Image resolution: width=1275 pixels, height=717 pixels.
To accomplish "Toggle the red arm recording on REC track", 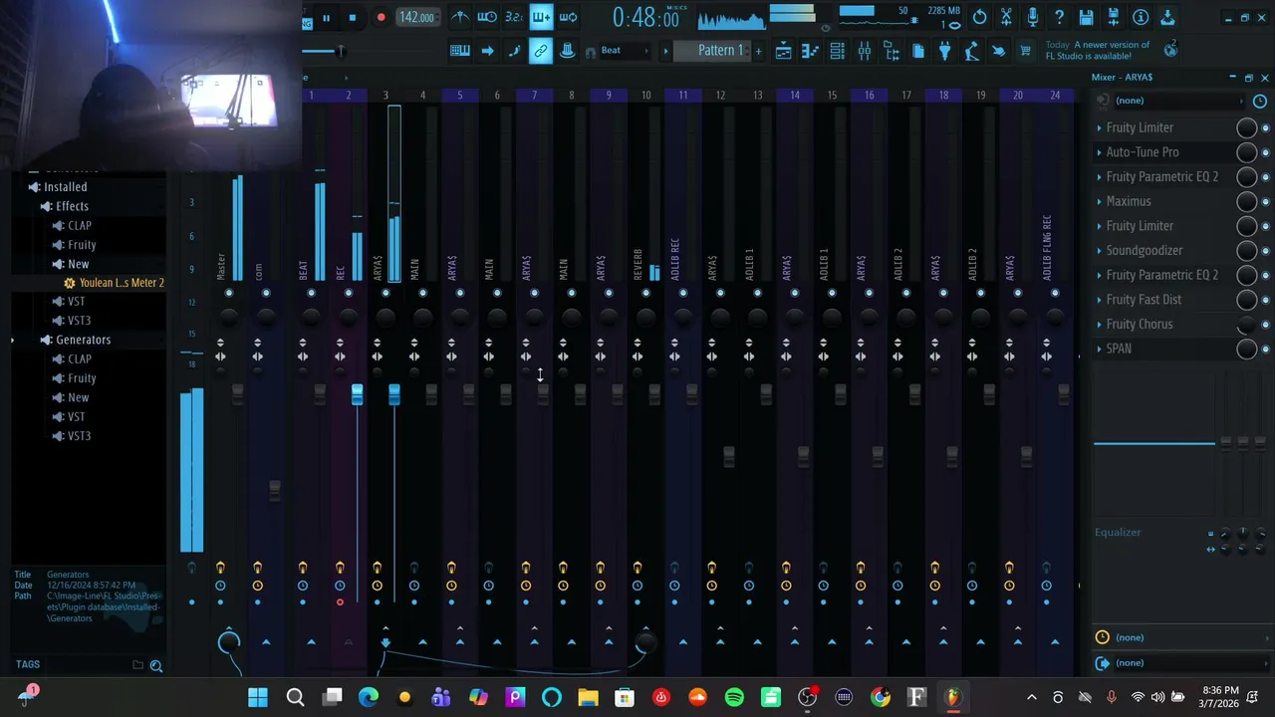I will pos(340,602).
